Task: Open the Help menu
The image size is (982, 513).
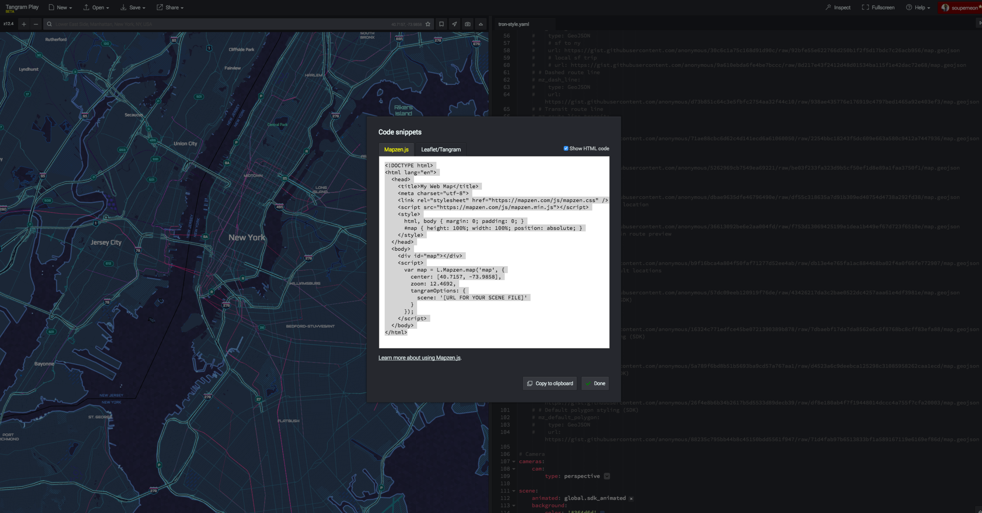Action: click(918, 7)
